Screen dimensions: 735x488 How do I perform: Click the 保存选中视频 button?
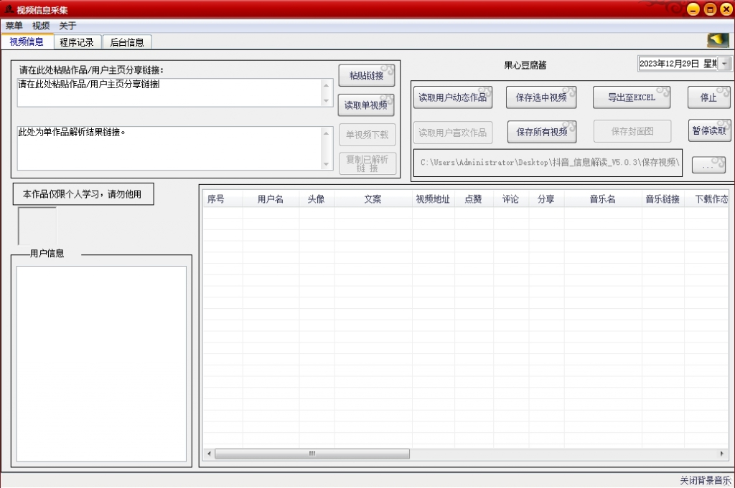coord(542,97)
